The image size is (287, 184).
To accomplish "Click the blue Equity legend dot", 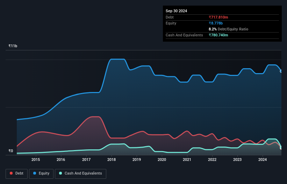I will click(35, 173).
